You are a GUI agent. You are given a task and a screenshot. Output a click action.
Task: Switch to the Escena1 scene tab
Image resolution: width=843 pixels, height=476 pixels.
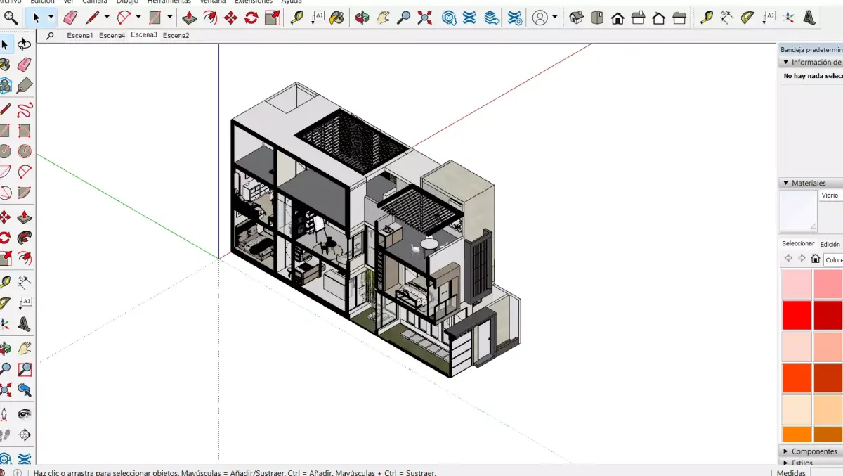pyautogui.click(x=80, y=35)
